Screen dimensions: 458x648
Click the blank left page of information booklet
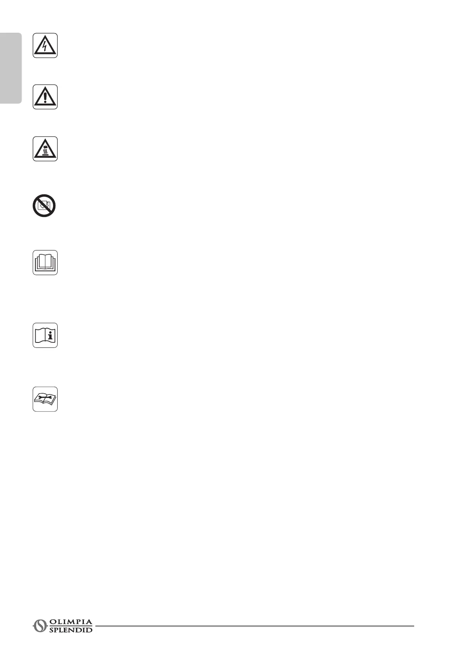(x=40, y=336)
